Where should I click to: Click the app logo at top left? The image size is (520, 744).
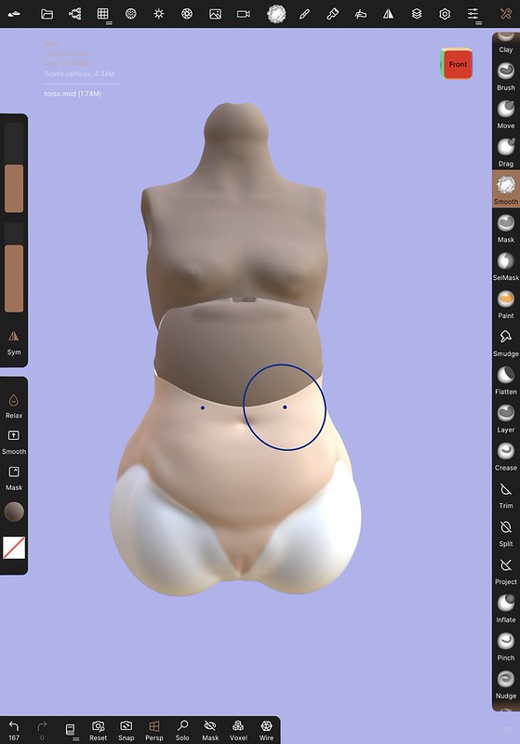tap(14, 14)
